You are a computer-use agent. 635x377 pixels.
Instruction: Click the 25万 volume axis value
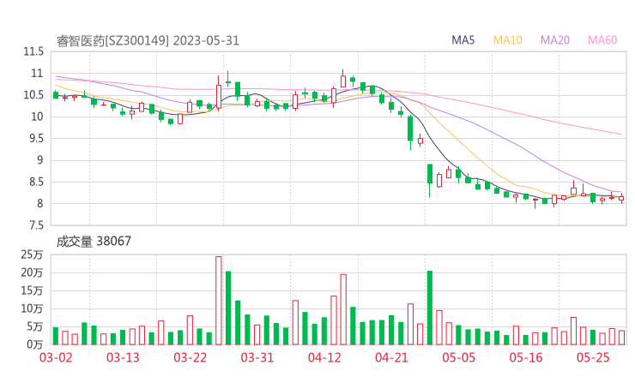pos(32,254)
